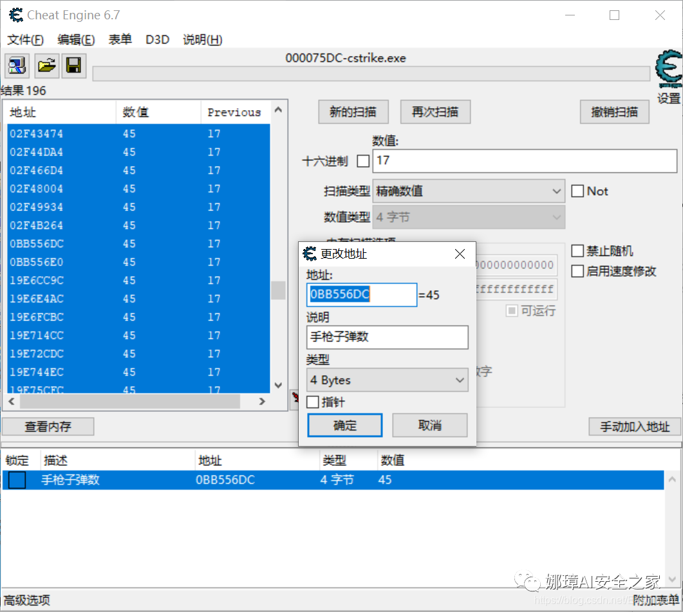Viewport: 683px width, 612px height.
Task: Click address table scroll up arrow
Action: 672,479
